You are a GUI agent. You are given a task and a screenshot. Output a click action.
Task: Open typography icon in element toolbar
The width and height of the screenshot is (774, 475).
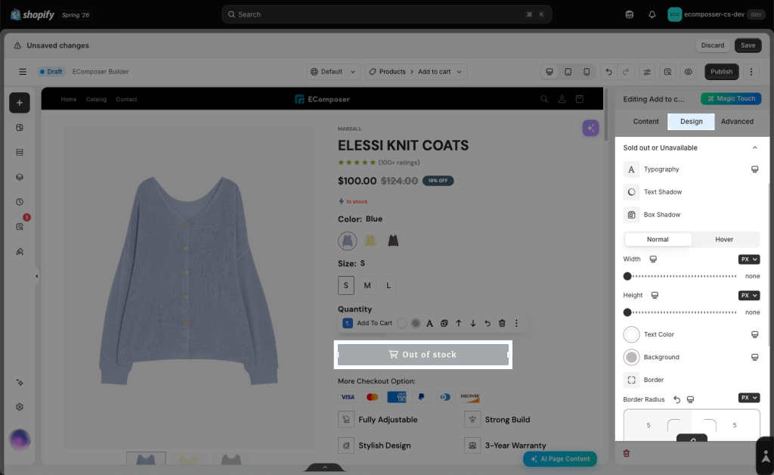click(x=429, y=323)
